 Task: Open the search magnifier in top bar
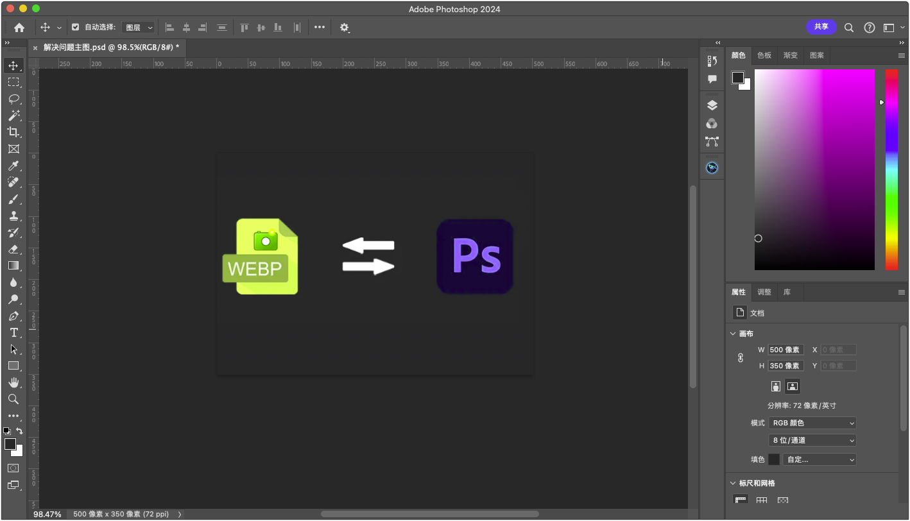[x=849, y=28]
